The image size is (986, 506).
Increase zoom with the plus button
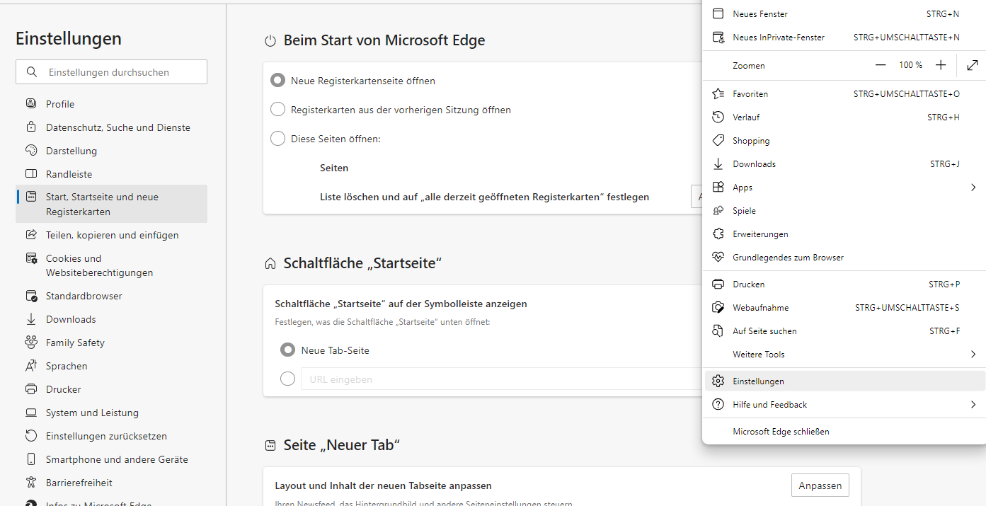point(941,65)
